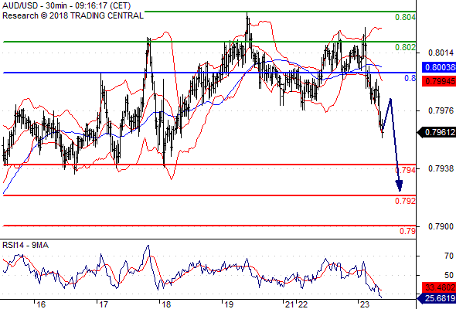Click date label 19 on time axis
The width and height of the screenshot is (456, 309).
pos(229,304)
